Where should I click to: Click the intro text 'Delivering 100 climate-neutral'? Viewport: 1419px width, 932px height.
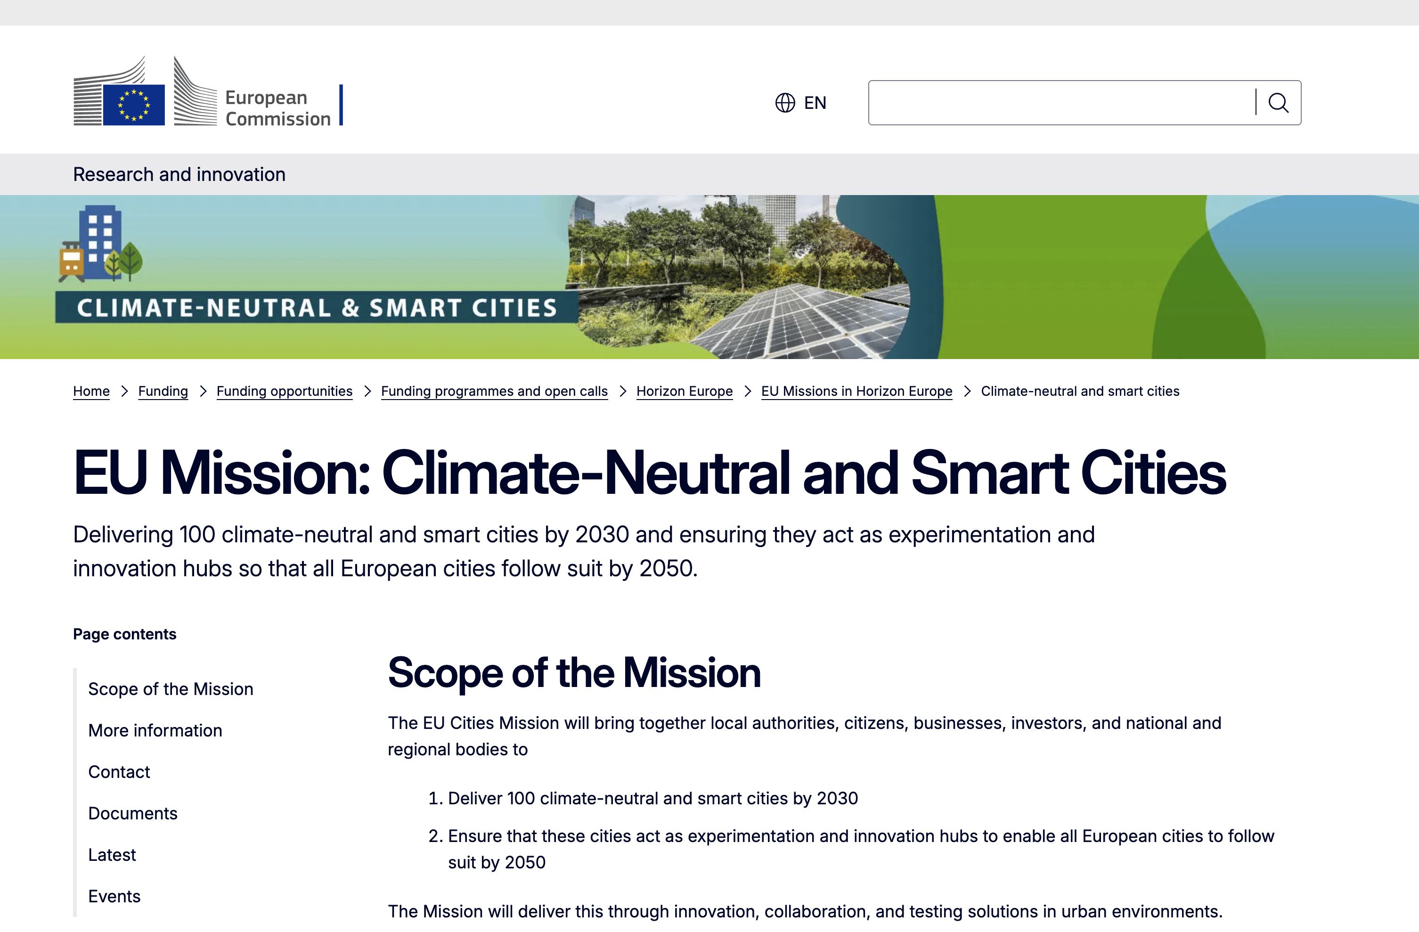(x=584, y=552)
